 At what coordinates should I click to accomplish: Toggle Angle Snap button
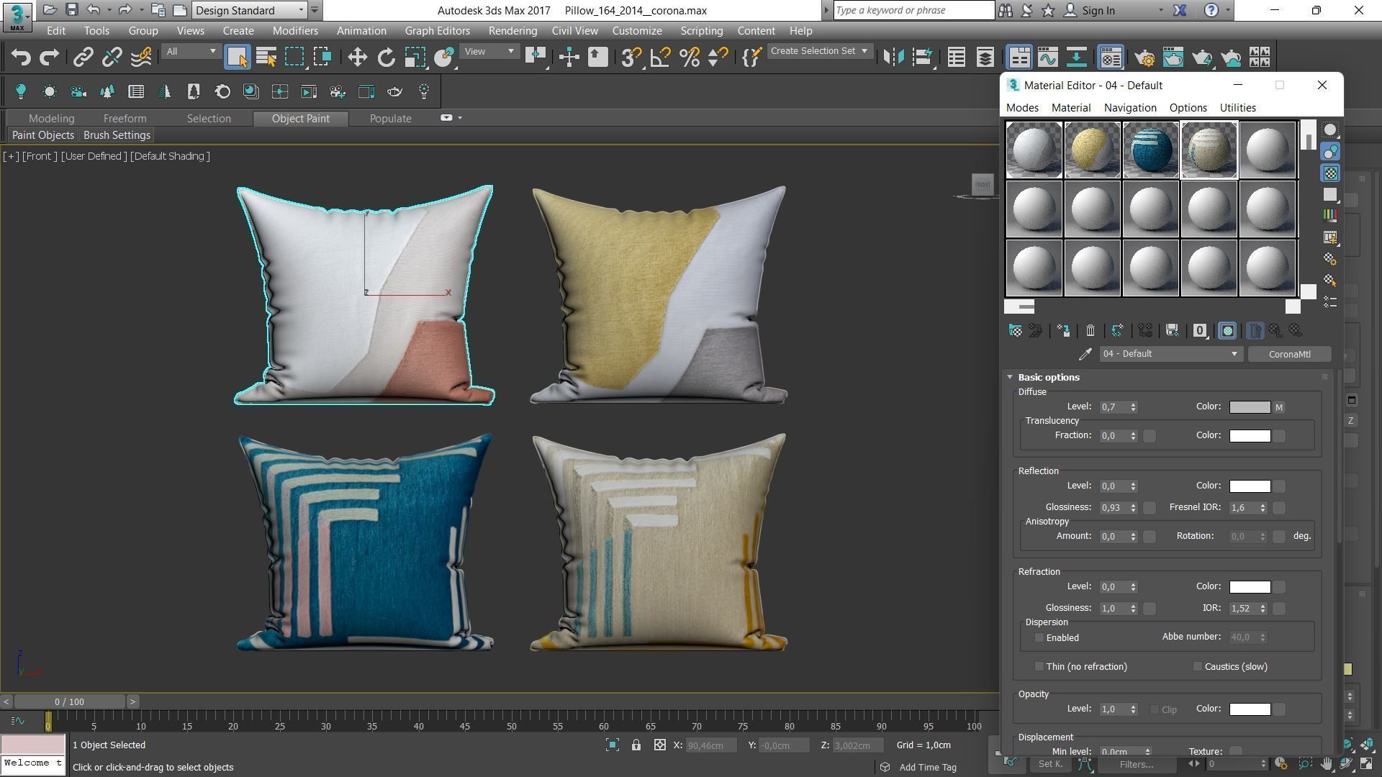click(x=660, y=58)
